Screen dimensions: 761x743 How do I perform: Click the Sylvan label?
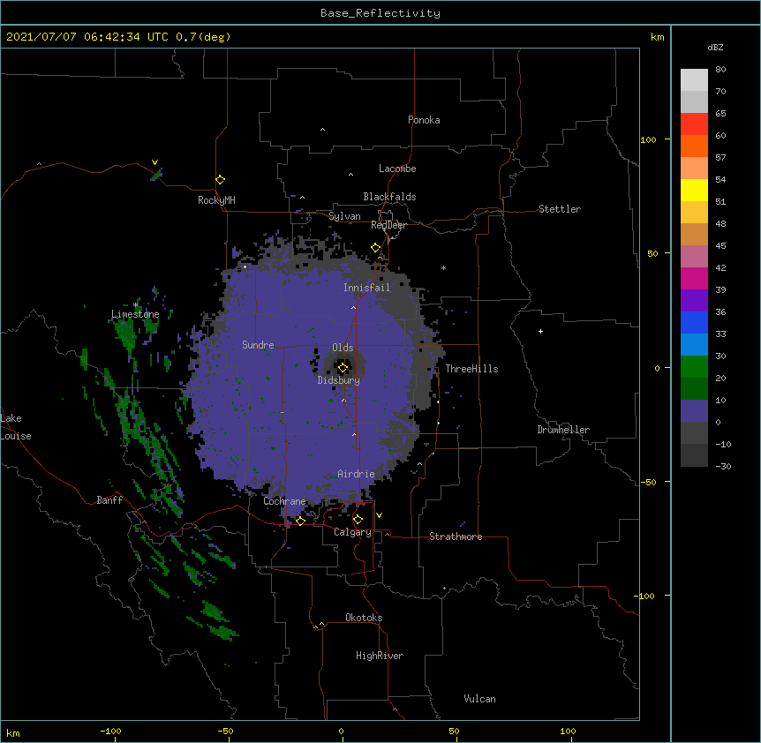(344, 216)
